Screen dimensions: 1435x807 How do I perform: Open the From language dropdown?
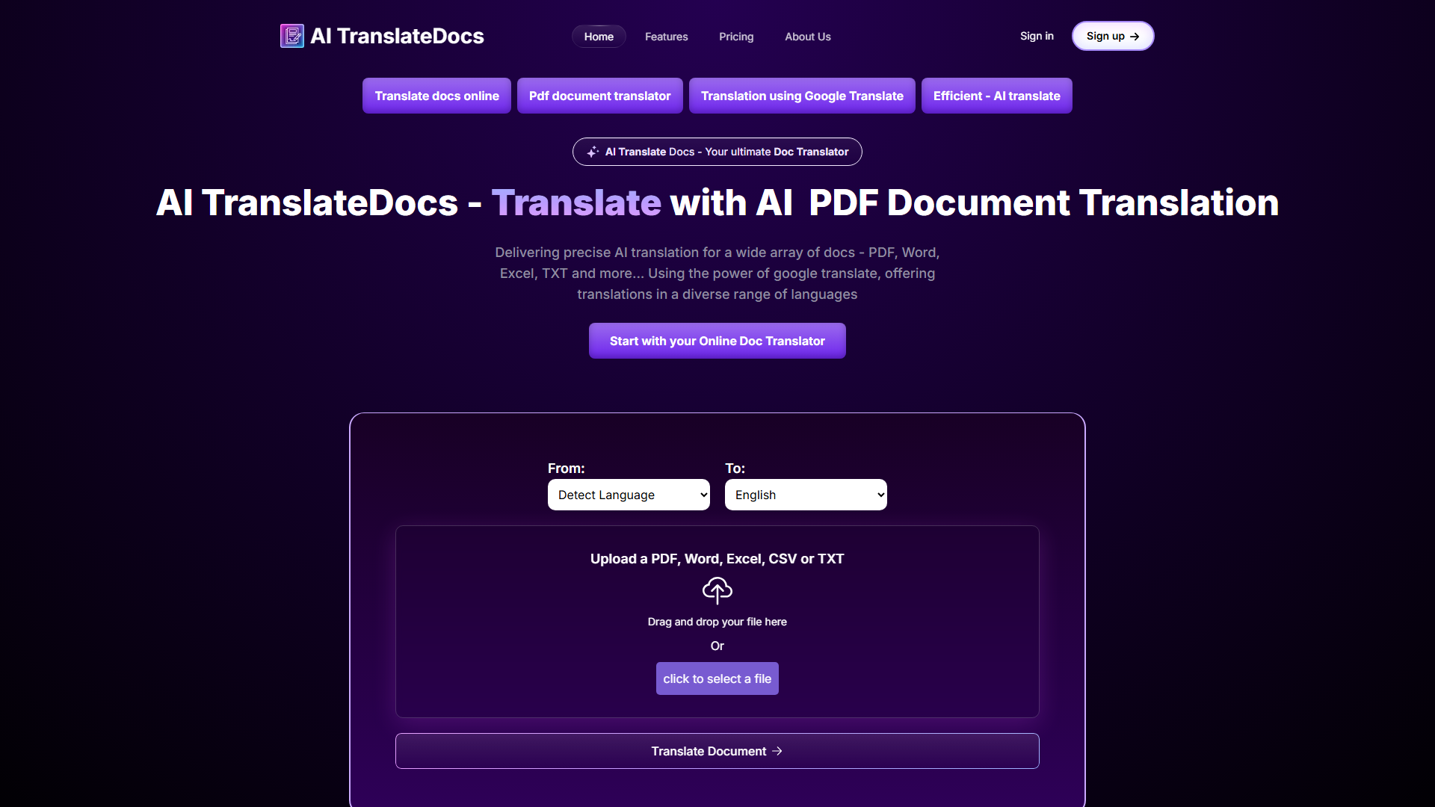[628, 495]
